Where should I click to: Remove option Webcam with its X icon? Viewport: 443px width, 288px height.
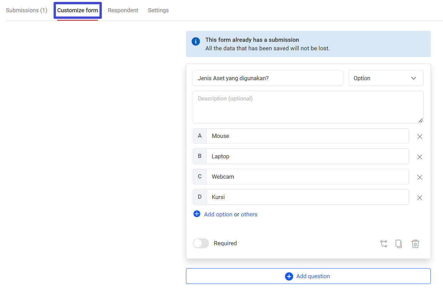tap(420, 177)
